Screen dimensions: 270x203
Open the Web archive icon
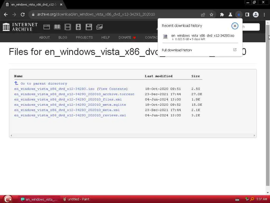coord(47,27)
